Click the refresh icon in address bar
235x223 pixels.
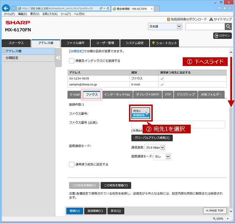pyautogui.click(x=108, y=8)
